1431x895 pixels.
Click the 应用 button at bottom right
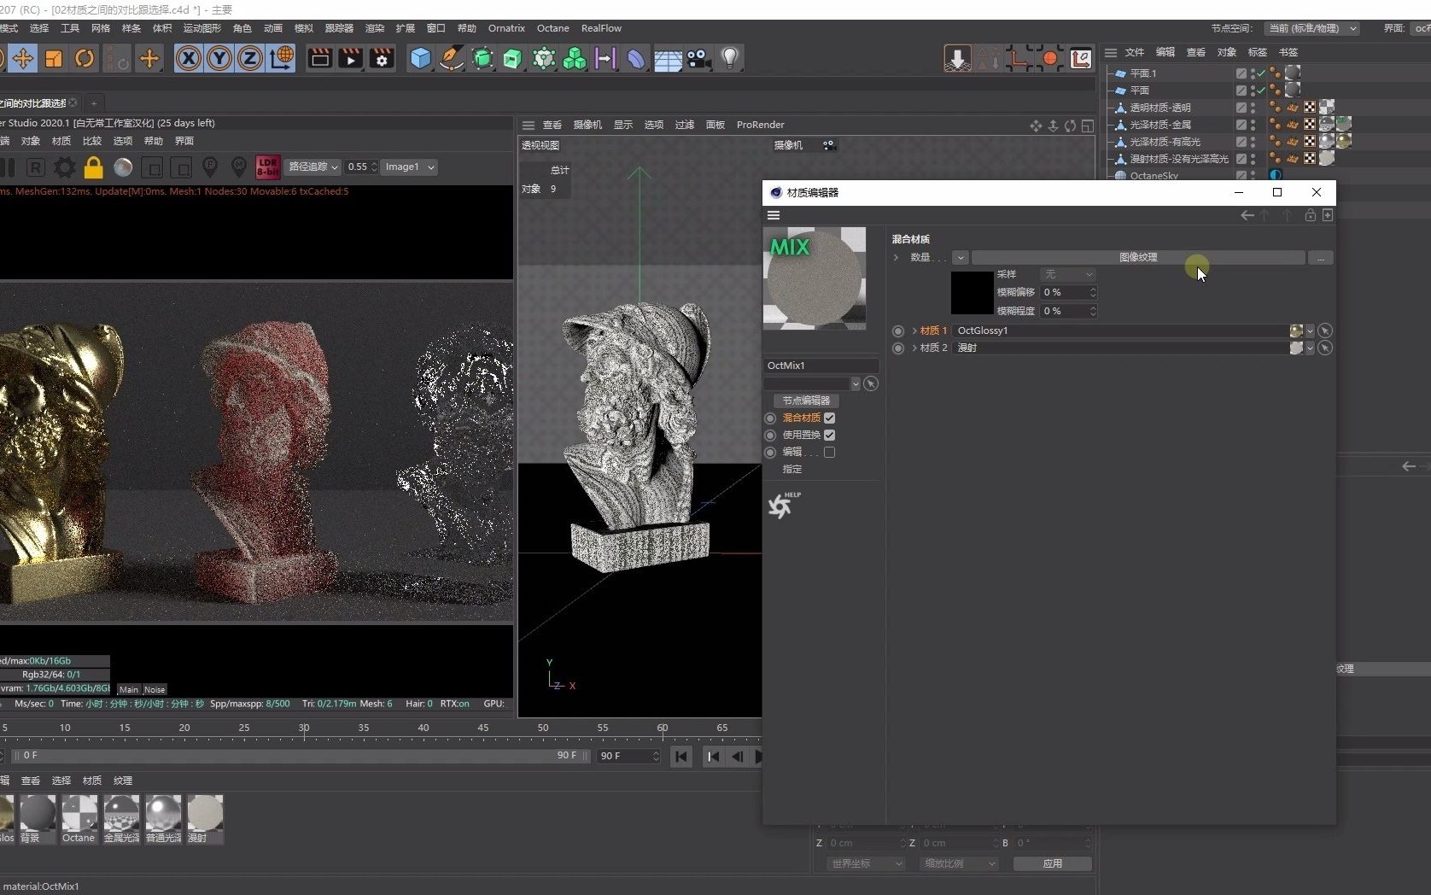click(1052, 863)
